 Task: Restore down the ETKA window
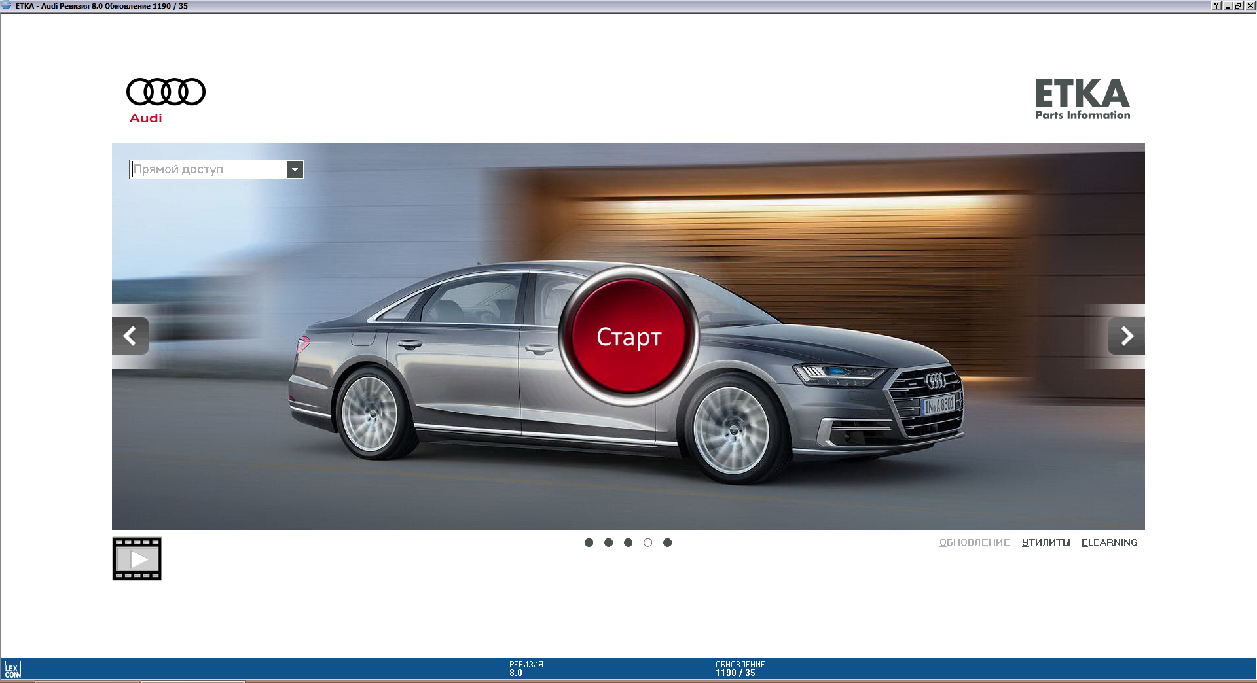[x=1238, y=5]
